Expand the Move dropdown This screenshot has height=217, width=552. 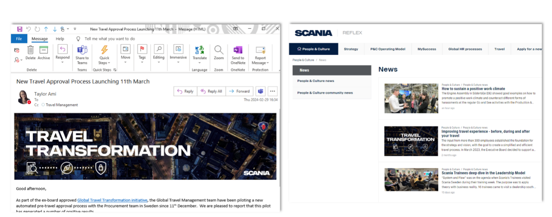click(125, 55)
